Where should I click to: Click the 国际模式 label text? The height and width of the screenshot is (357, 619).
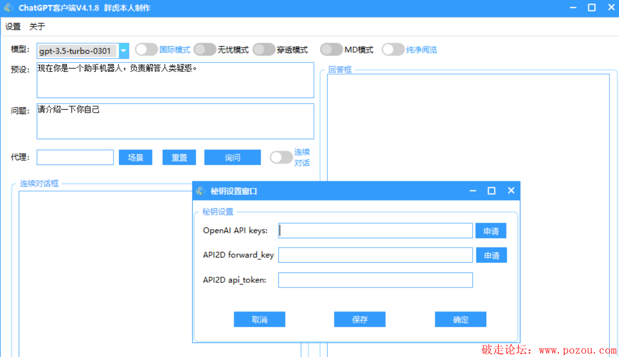(x=175, y=50)
